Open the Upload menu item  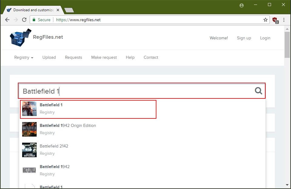point(49,57)
